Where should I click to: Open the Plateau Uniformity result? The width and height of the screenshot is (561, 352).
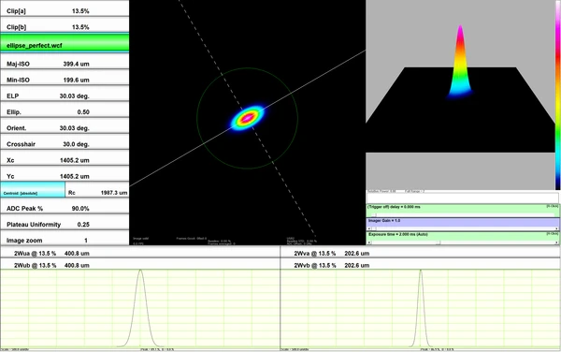65,224
